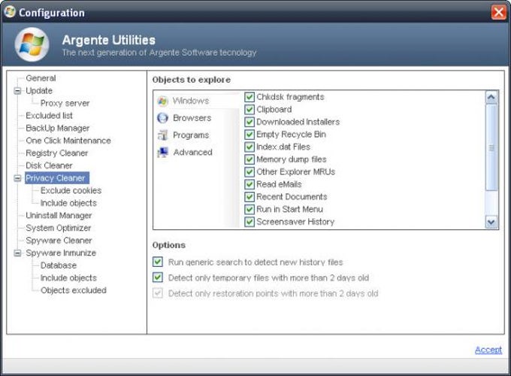Toggle Read eMails checkbox
Image resolution: width=511 pixels, height=376 pixels.
pos(249,184)
